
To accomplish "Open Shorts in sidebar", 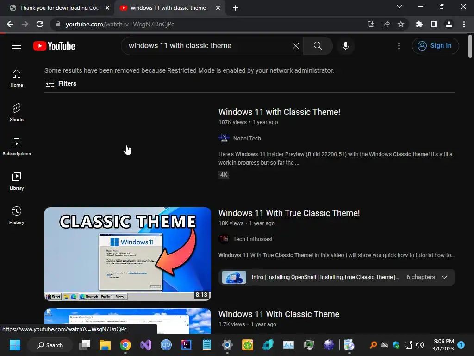I will click(x=17, y=113).
